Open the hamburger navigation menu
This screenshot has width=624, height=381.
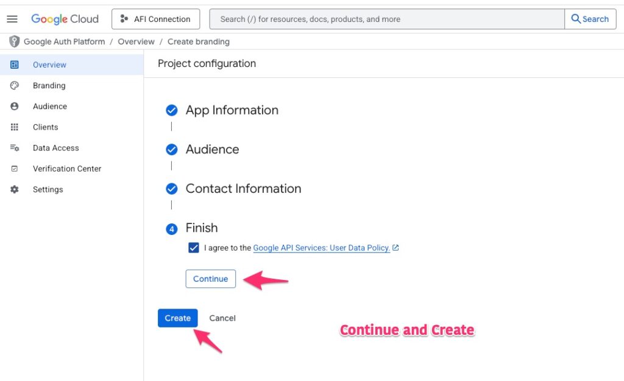[x=12, y=19]
